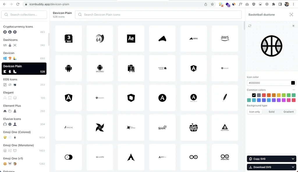This screenshot has height=172, width=298.
Task: Select the AWS icon in the grid
Action: tap(225, 39)
